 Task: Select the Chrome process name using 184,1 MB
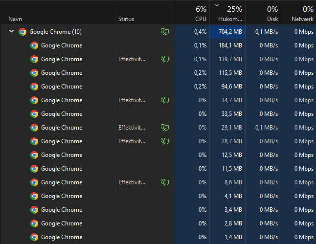pos(62,45)
